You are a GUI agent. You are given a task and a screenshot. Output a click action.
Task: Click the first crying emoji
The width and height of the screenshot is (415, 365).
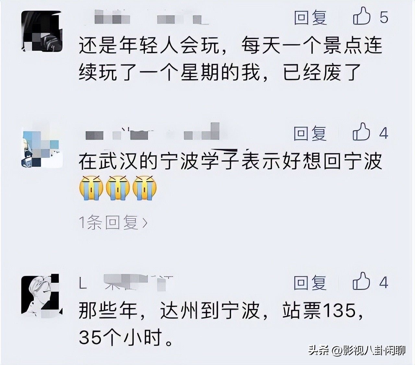point(91,187)
